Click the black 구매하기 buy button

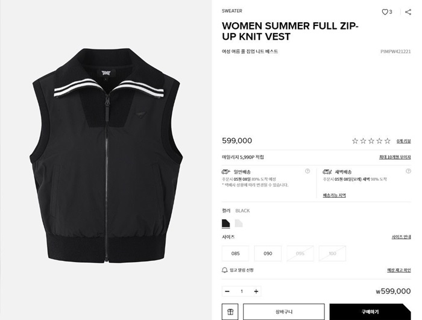370,312
